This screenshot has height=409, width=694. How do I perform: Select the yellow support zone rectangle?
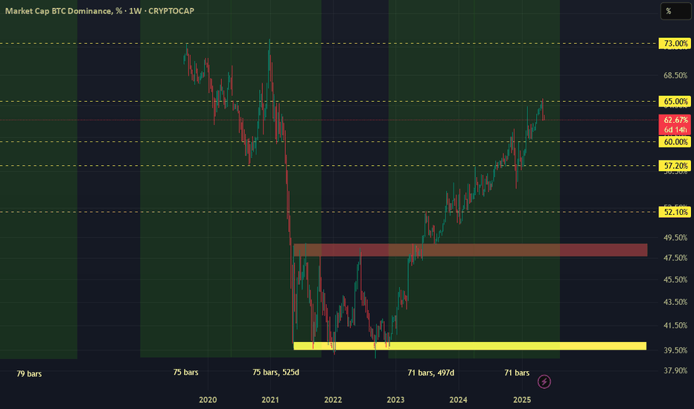tap(470, 346)
